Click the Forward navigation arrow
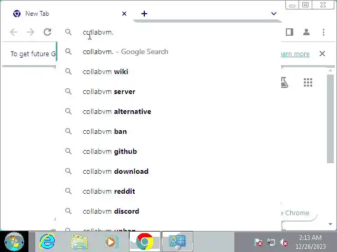Image resolution: width=337 pixels, height=252 pixels. pos(31,32)
